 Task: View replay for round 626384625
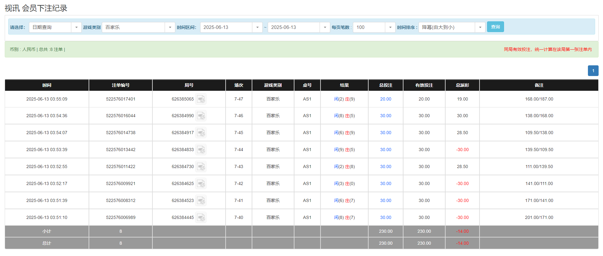point(201,184)
